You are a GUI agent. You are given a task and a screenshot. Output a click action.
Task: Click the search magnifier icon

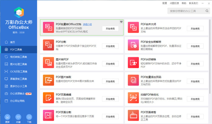click(207, 11)
